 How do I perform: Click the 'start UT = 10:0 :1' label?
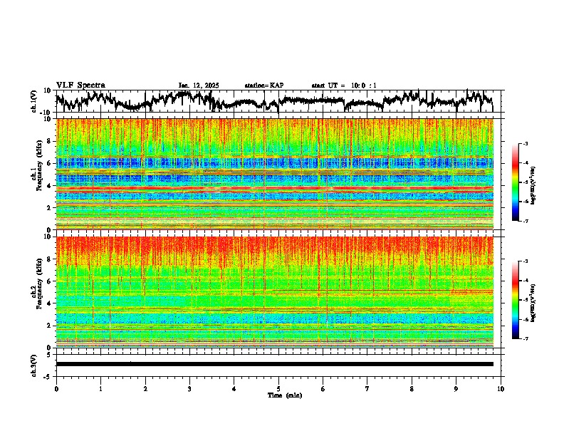pos(344,85)
